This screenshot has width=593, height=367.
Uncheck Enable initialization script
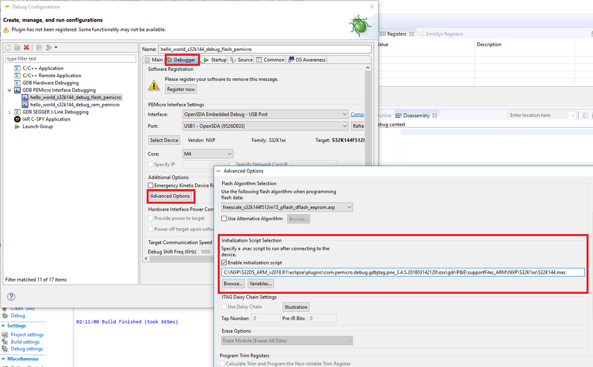tap(224, 262)
